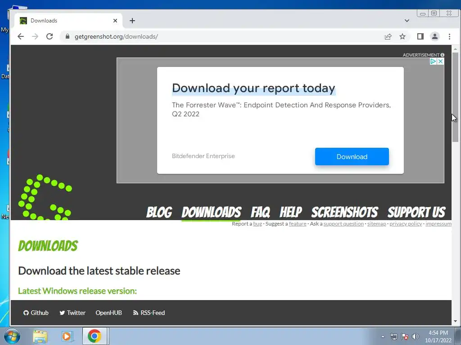Open the privacy policy link
Screen dimensions: 461x345
point(406,224)
